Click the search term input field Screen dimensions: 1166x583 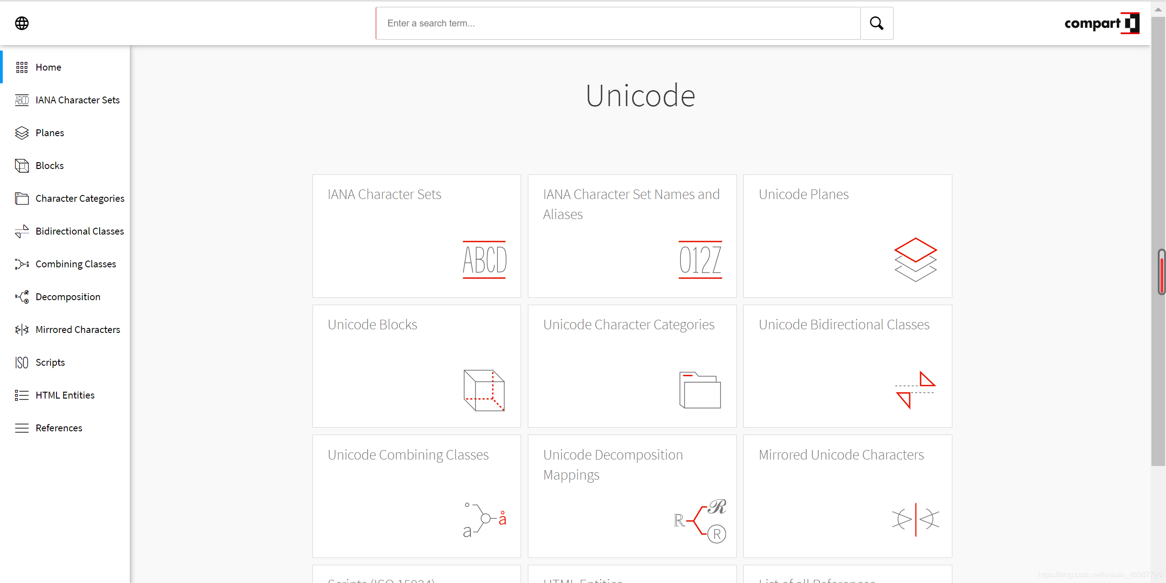pyautogui.click(x=618, y=23)
